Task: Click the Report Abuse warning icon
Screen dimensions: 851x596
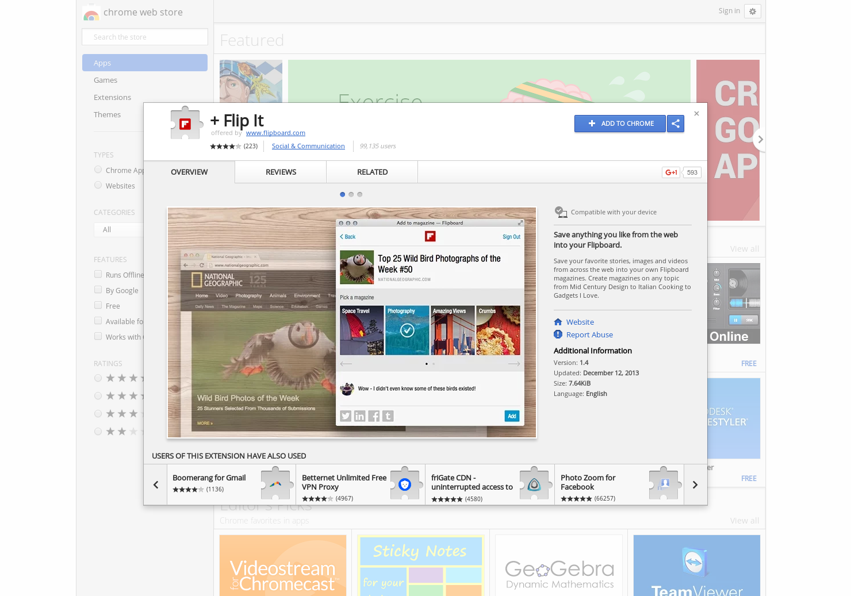Action: coord(558,334)
